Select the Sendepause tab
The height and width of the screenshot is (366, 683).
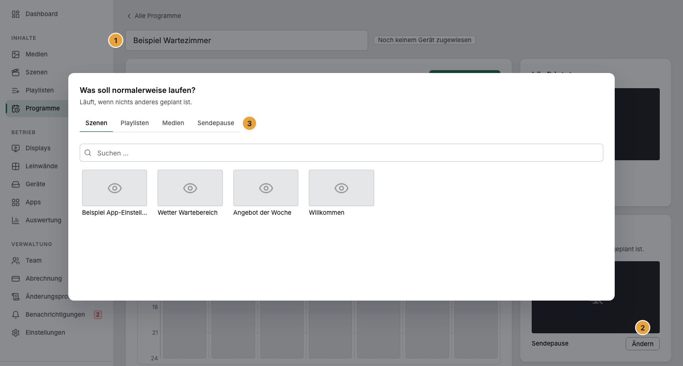216,123
